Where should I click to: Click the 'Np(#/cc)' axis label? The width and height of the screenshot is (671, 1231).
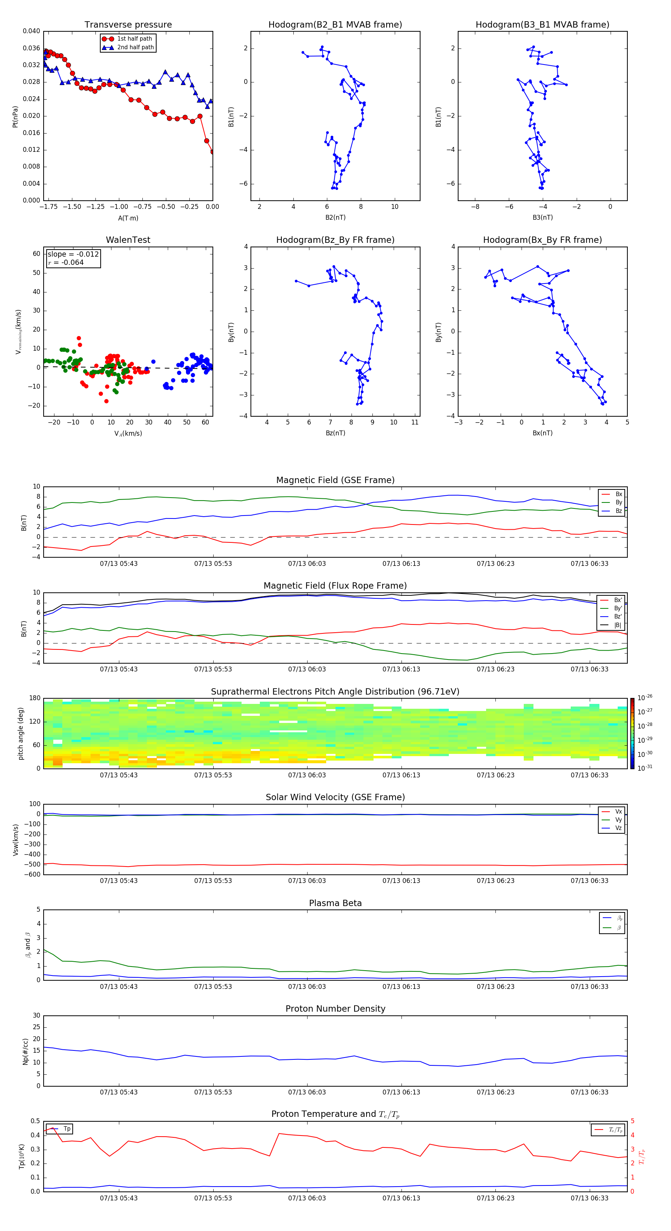pyautogui.click(x=25, y=1051)
